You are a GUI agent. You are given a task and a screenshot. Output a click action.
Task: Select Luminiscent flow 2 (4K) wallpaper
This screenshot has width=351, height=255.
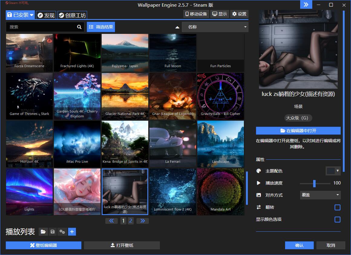(173, 192)
